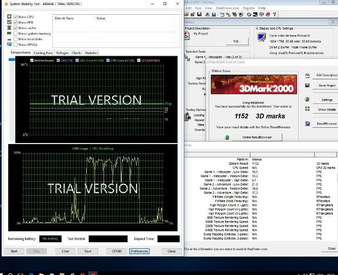Click Online ResultBrowser button

click(257, 137)
